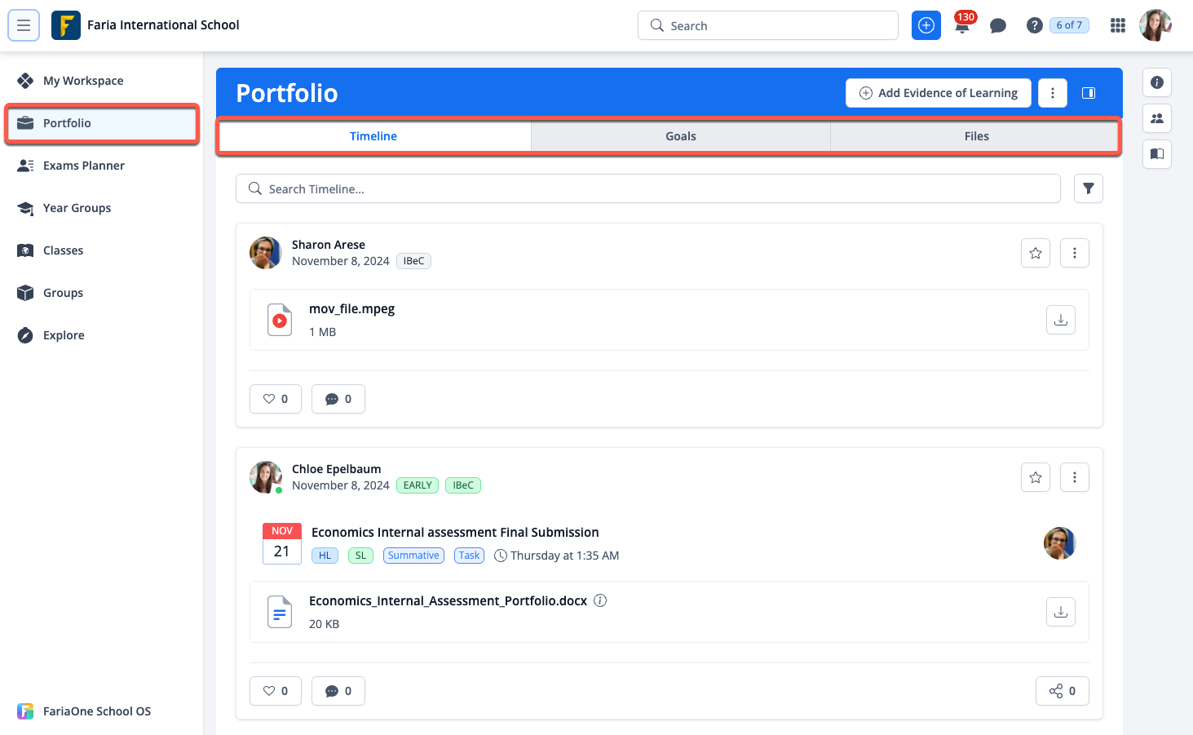Open Portfolio header three-dot options menu
Screen dimensions: 1193x735
pyautogui.click(x=1052, y=93)
